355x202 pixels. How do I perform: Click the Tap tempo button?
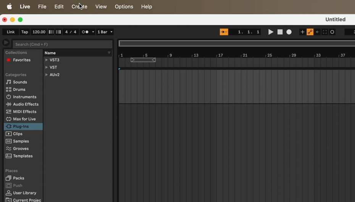(x=24, y=32)
